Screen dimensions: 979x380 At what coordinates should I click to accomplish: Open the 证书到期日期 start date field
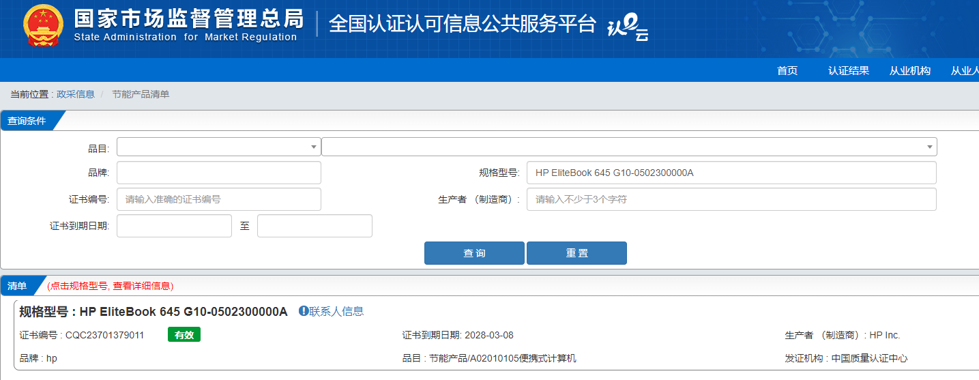pyautogui.click(x=174, y=226)
